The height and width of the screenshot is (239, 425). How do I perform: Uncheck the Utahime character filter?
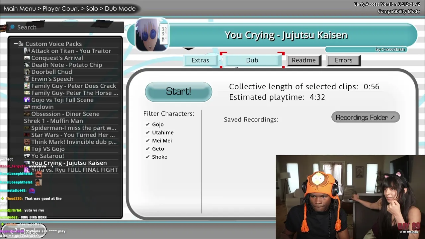click(x=147, y=132)
